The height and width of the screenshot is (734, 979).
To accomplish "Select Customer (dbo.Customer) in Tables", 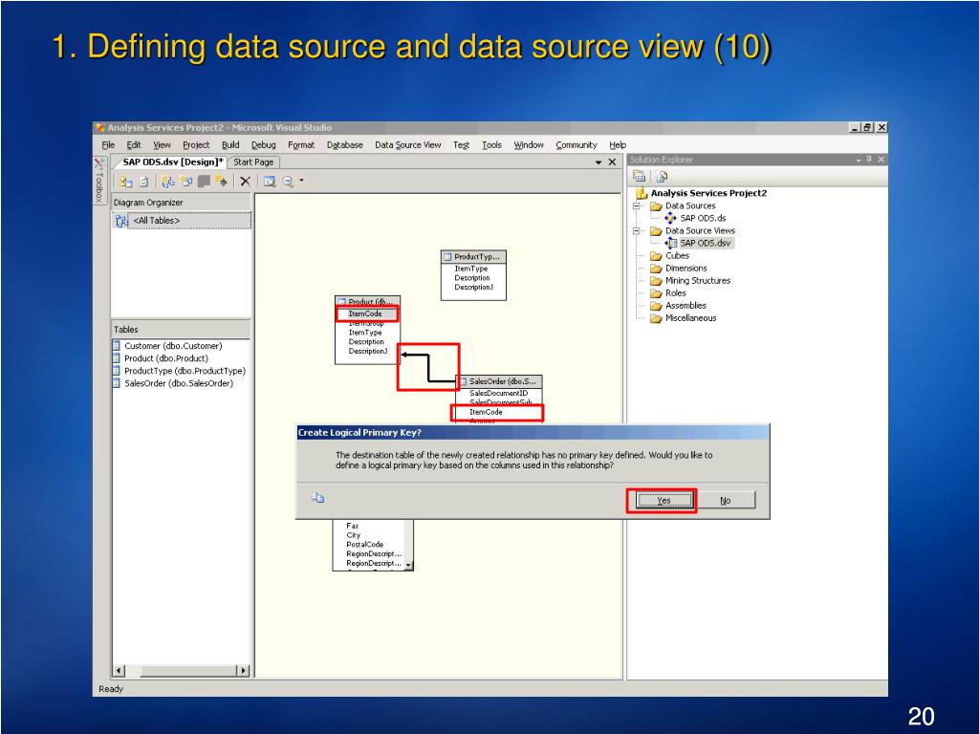I will click(x=173, y=346).
